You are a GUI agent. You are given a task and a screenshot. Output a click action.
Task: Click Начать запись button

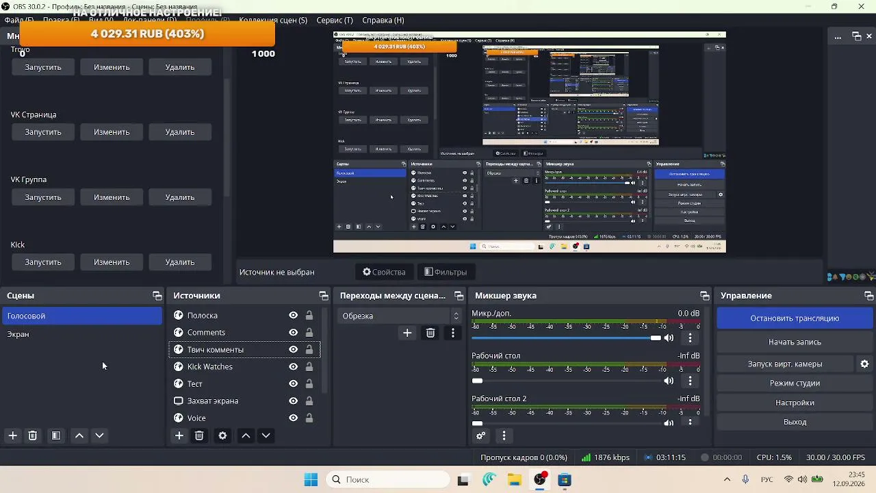(x=795, y=342)
